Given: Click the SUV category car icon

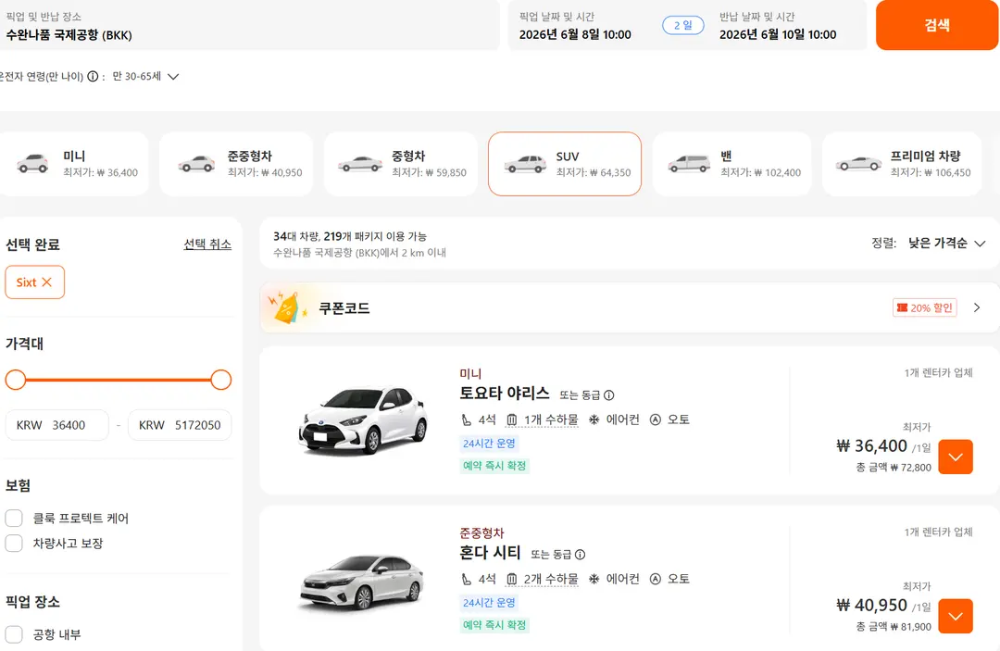Looking at the screenshot, I should (x=525, y=165).
